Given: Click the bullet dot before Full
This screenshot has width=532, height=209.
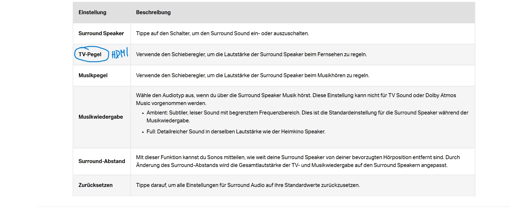Looking at the screenshot, I should (143, 132).
